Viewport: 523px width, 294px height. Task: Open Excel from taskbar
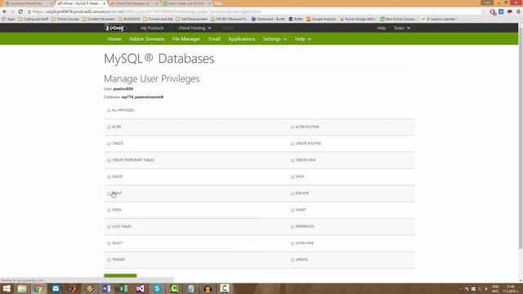123,288
